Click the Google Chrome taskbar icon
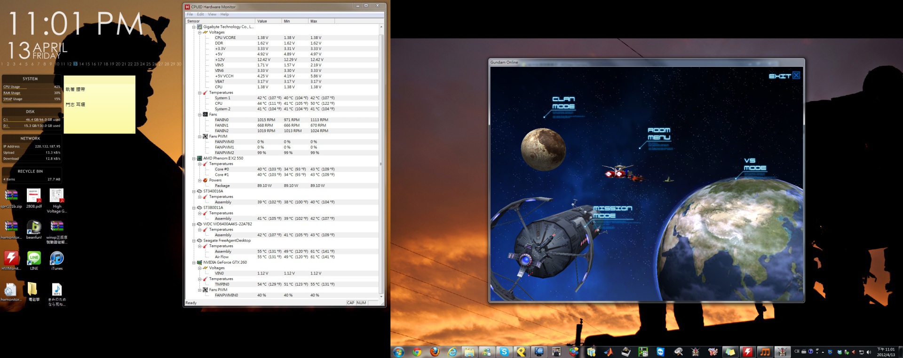 click(417, 352)
